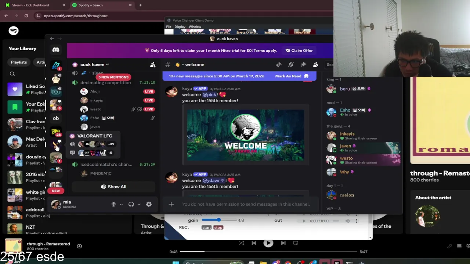Open Display menu in Voice Changer

point(180,27)
